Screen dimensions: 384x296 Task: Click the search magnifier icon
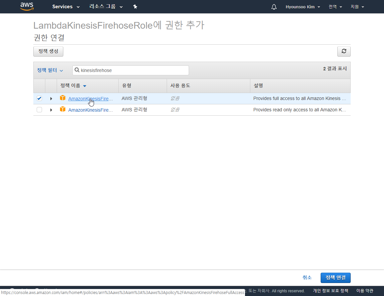pos(77,70)
